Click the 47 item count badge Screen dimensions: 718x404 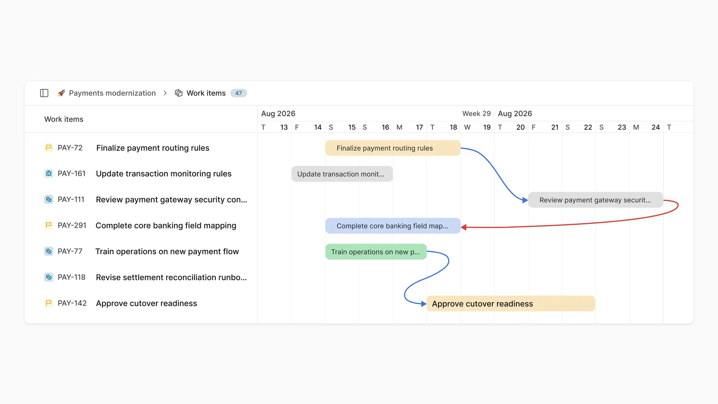click(x=239, y=93)
